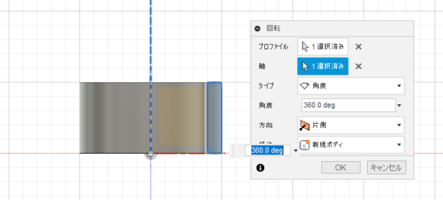Expand arrow next to floating angle input
The image size is (443, 200).
pyautogui.click(x=296, y=150)
